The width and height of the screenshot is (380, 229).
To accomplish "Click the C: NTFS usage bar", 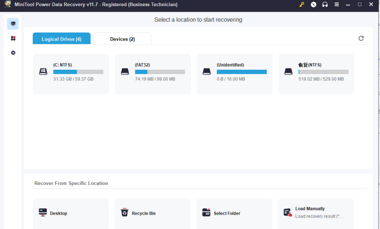I will point(78,72).
